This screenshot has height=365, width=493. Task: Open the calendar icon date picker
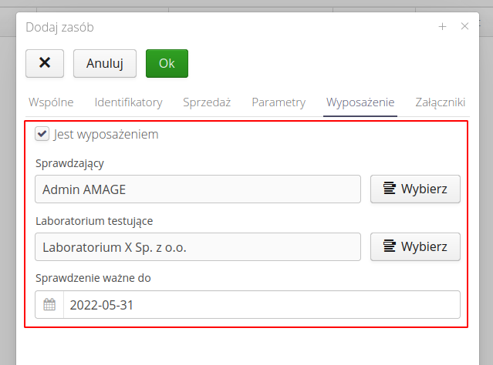pyautogui.click(x=49, y=304)
